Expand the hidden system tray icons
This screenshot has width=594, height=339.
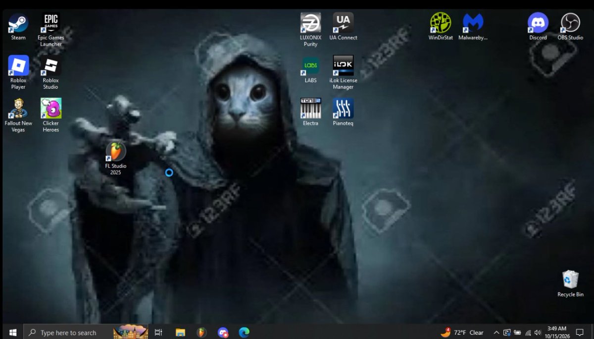point(496,333)
